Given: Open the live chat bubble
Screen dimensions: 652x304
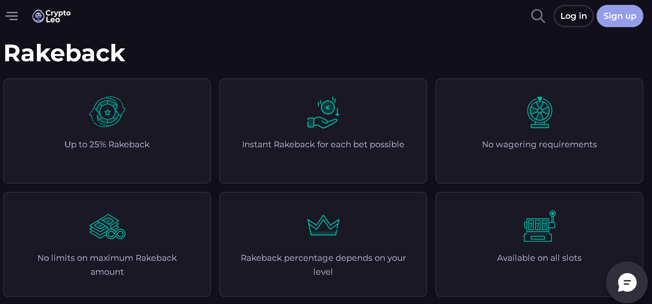Looking at the screenshot, I should coord(627,282).
